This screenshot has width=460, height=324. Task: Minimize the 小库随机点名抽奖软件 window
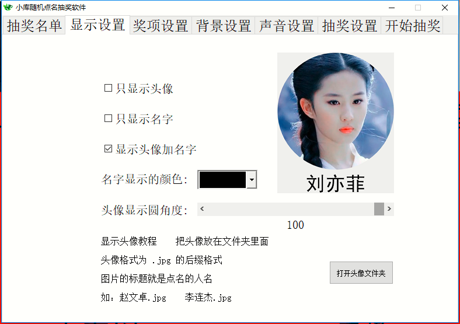[392, 8]
